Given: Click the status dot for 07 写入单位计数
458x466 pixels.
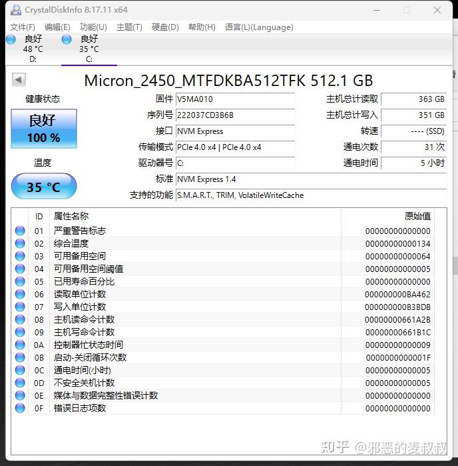Looking at the screenshot, I should point(20,307).
